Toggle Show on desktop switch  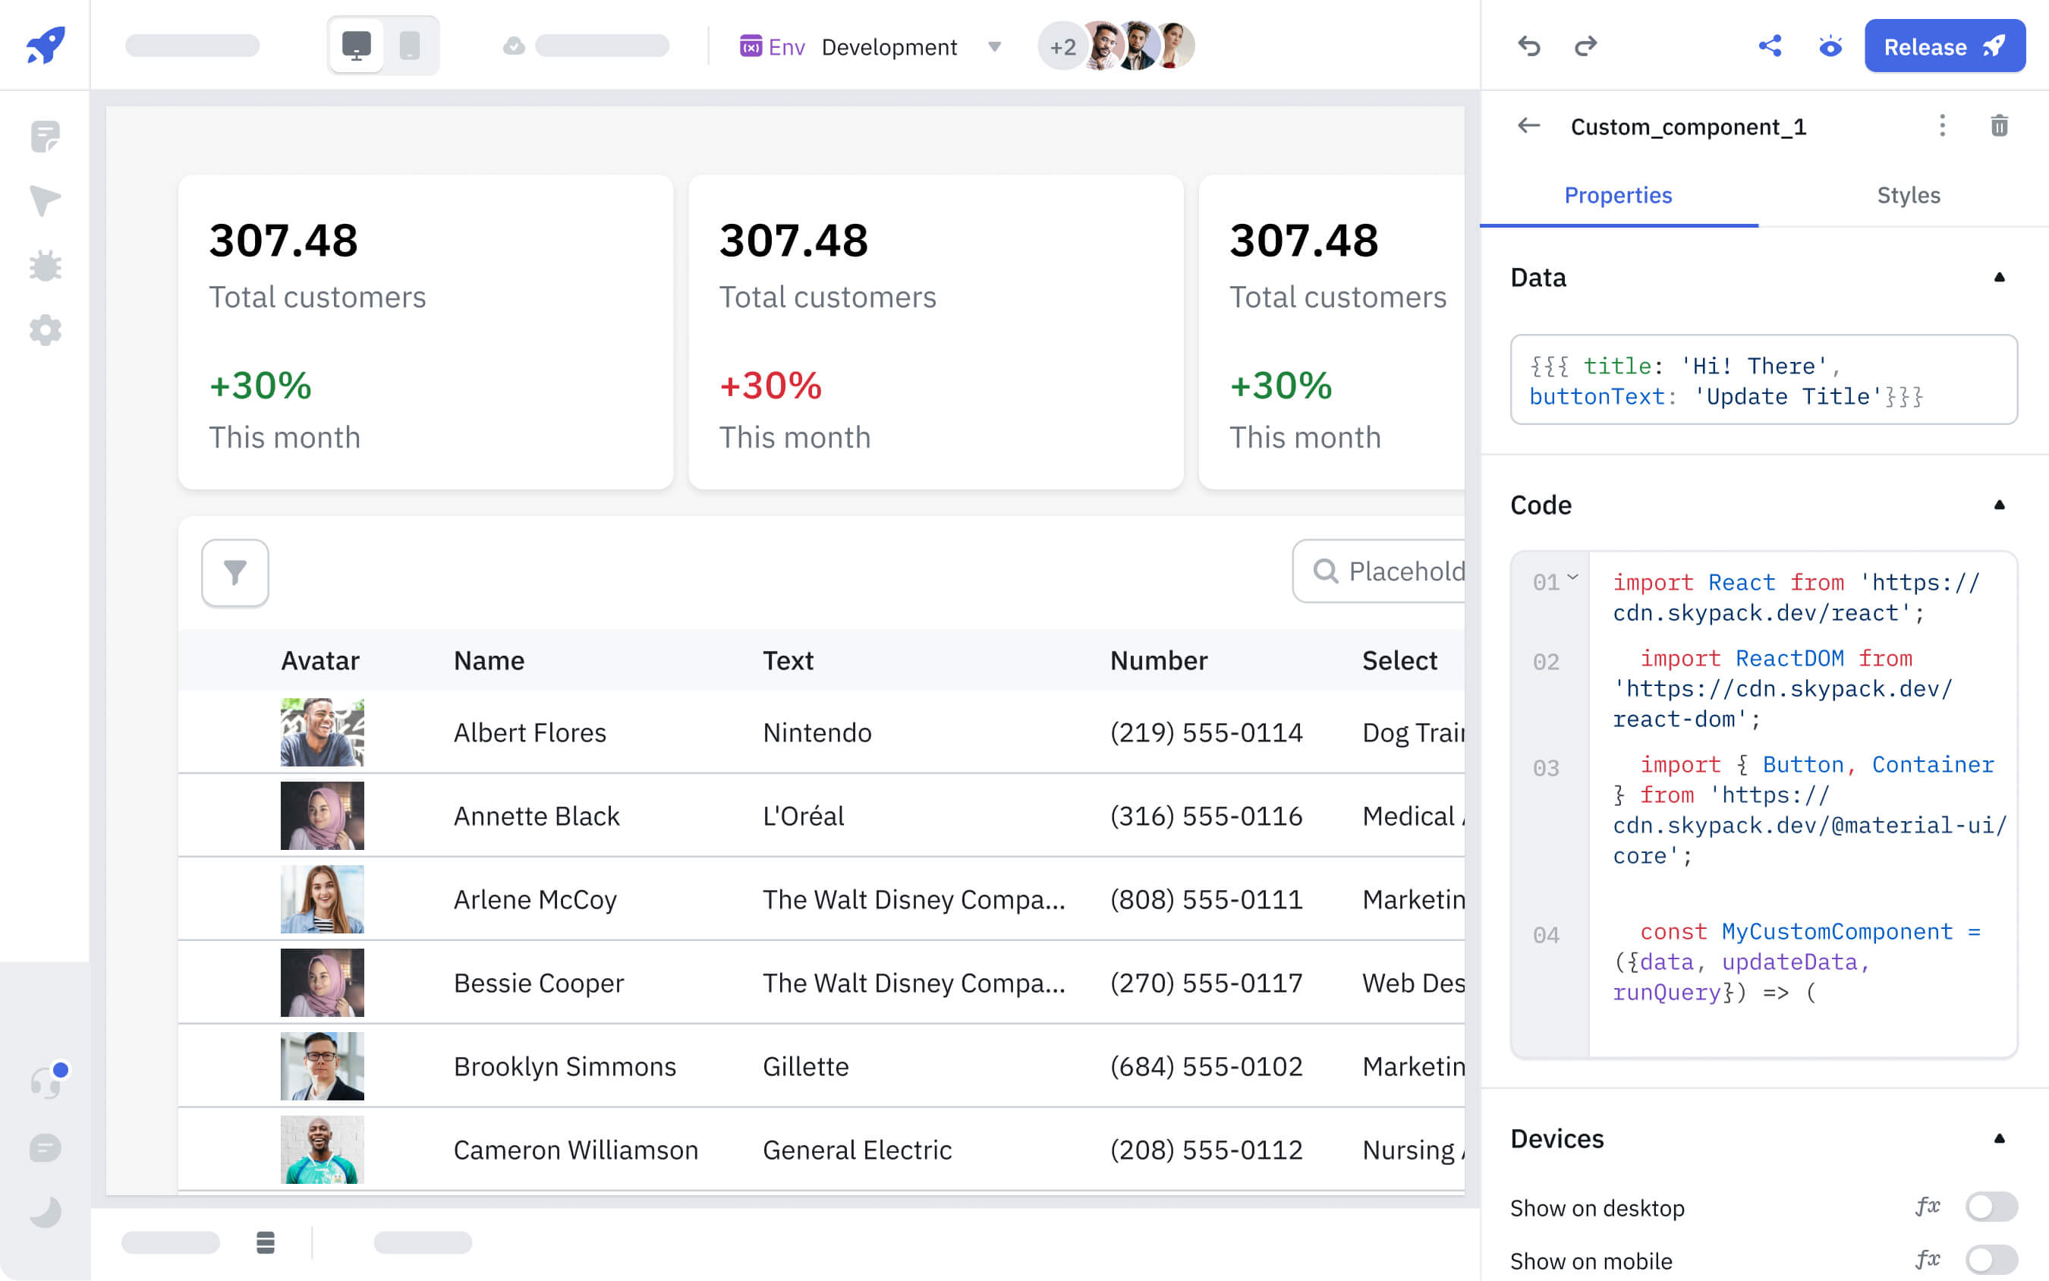1991,1207
